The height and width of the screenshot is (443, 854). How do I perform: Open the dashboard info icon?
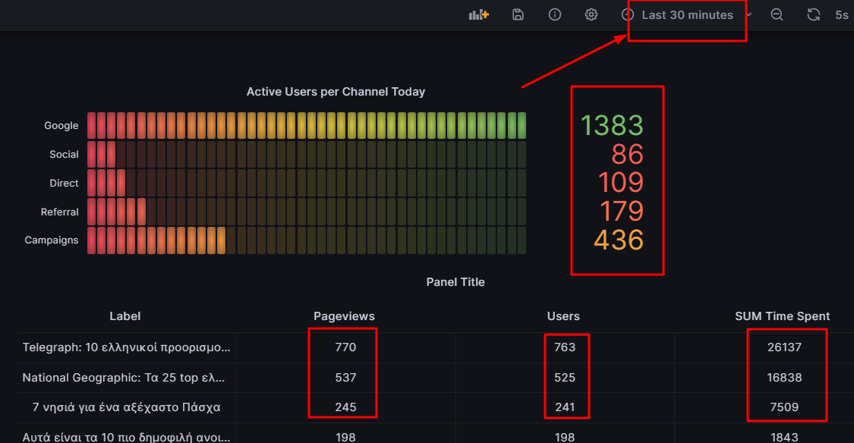click(x=554, y=14)
